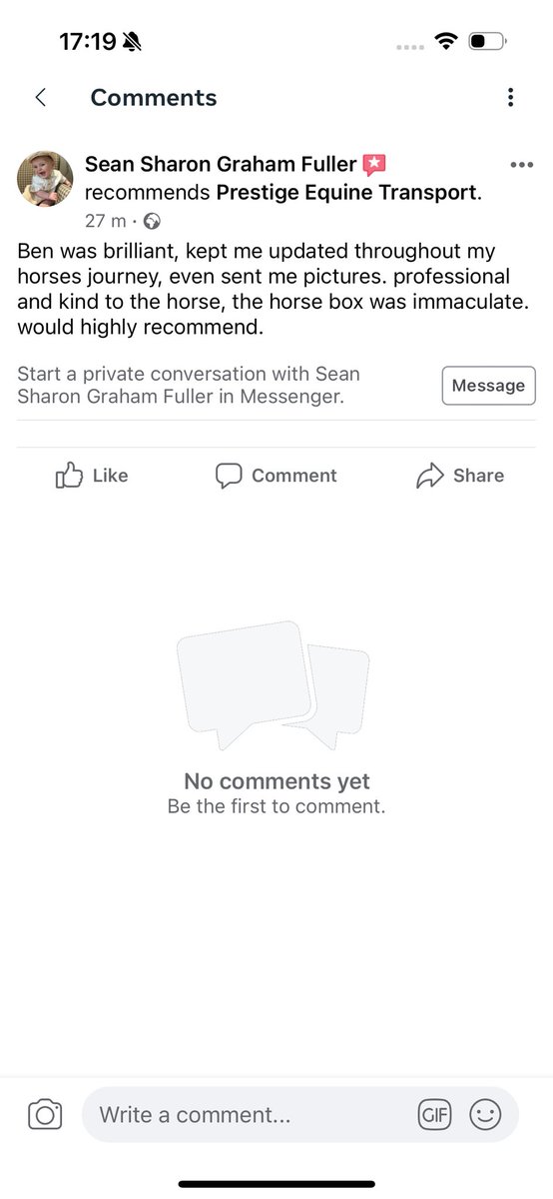Open the emoji smiley picker
The image size is (553, 1199).
click(485, 1115)
